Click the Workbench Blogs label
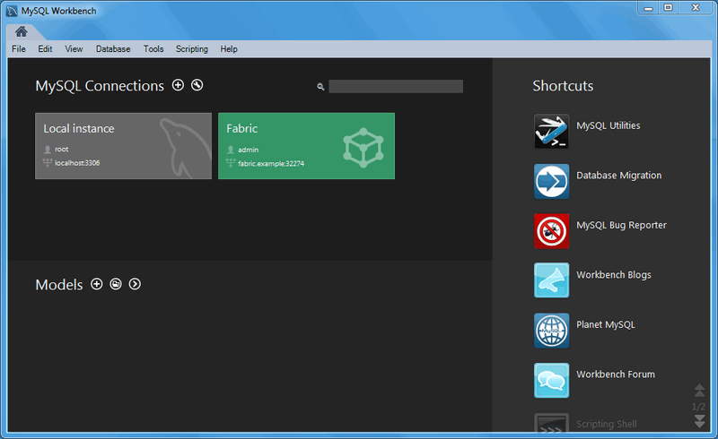 [x=614, y=275]
